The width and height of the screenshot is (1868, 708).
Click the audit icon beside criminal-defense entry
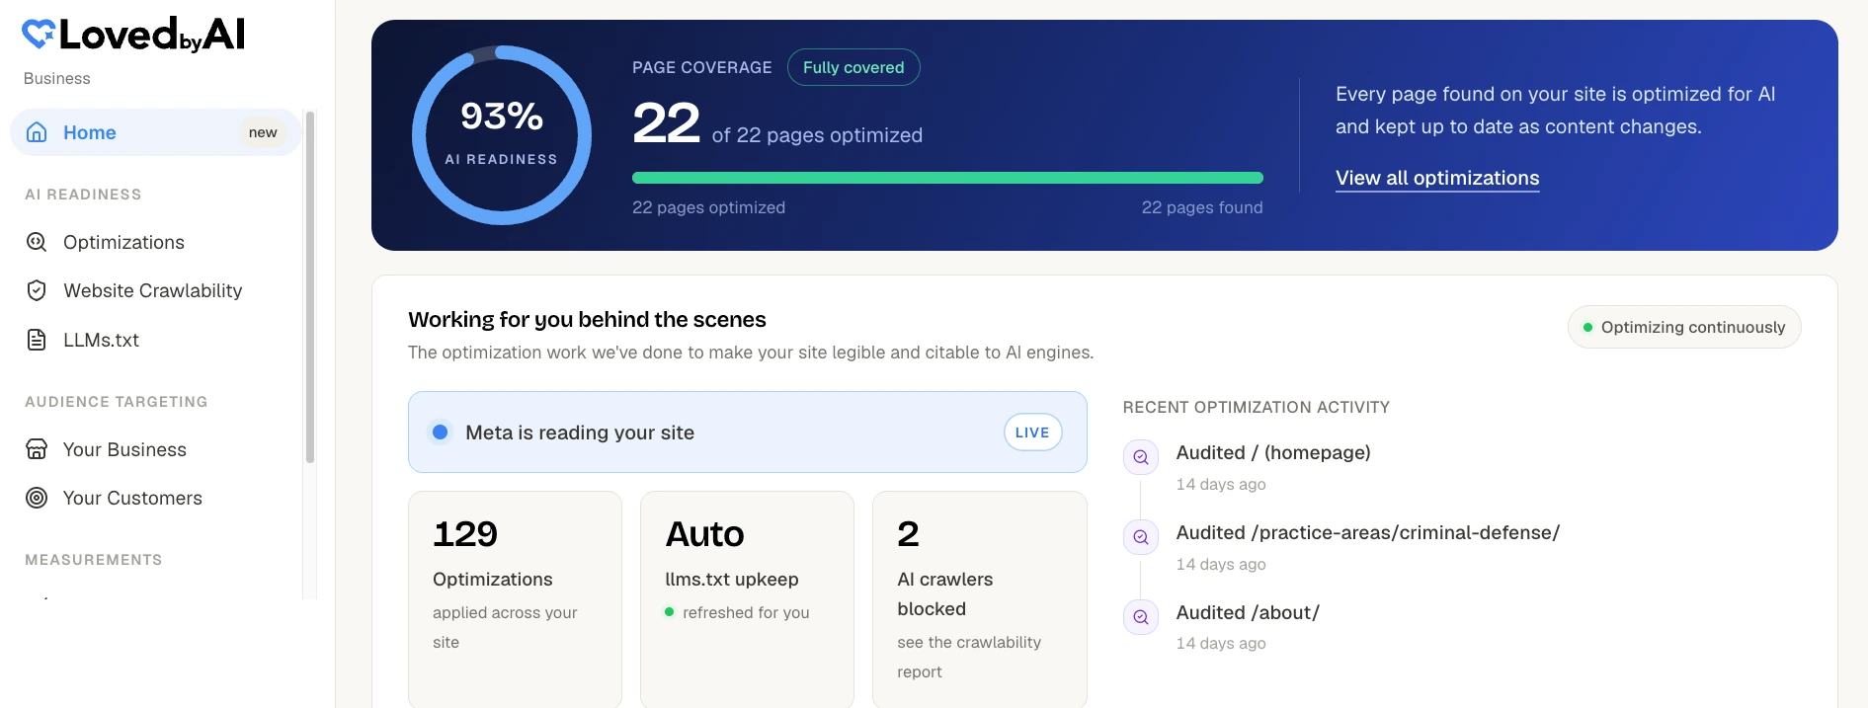point(1141,537)
